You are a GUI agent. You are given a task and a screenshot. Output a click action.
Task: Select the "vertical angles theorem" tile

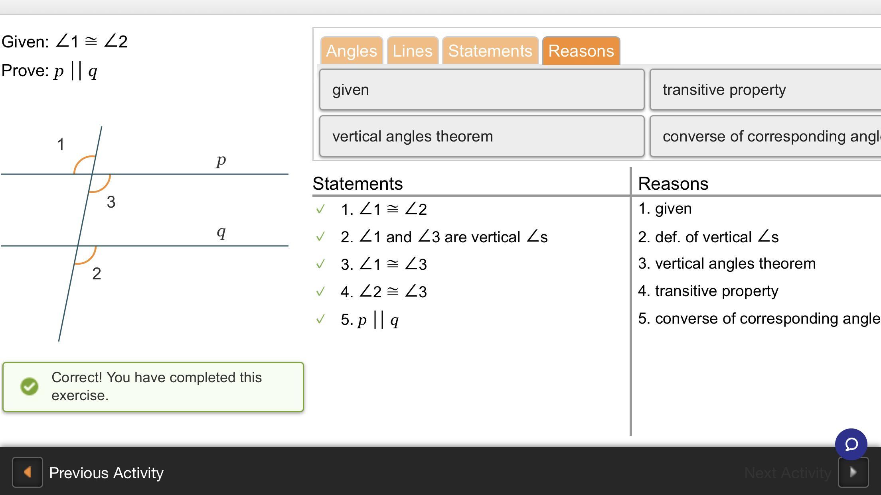coord(482,136)
